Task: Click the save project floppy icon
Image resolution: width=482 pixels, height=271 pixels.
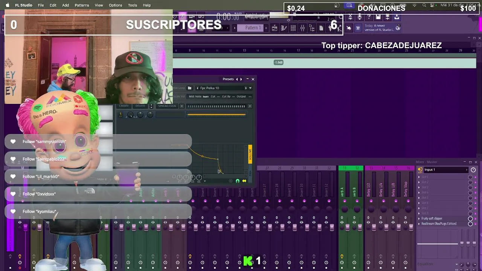Action: click(x=378, y=17)
